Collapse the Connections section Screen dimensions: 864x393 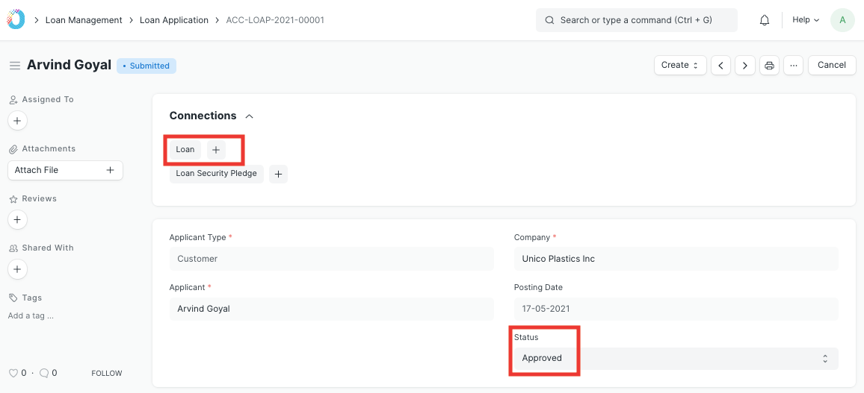(249, 116)
